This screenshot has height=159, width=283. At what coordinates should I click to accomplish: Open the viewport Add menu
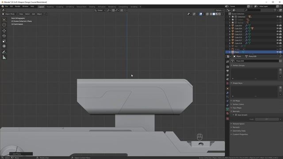(34, 14)
